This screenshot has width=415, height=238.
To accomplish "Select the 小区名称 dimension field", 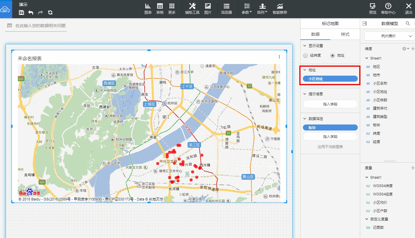I will tap(380, 83).
